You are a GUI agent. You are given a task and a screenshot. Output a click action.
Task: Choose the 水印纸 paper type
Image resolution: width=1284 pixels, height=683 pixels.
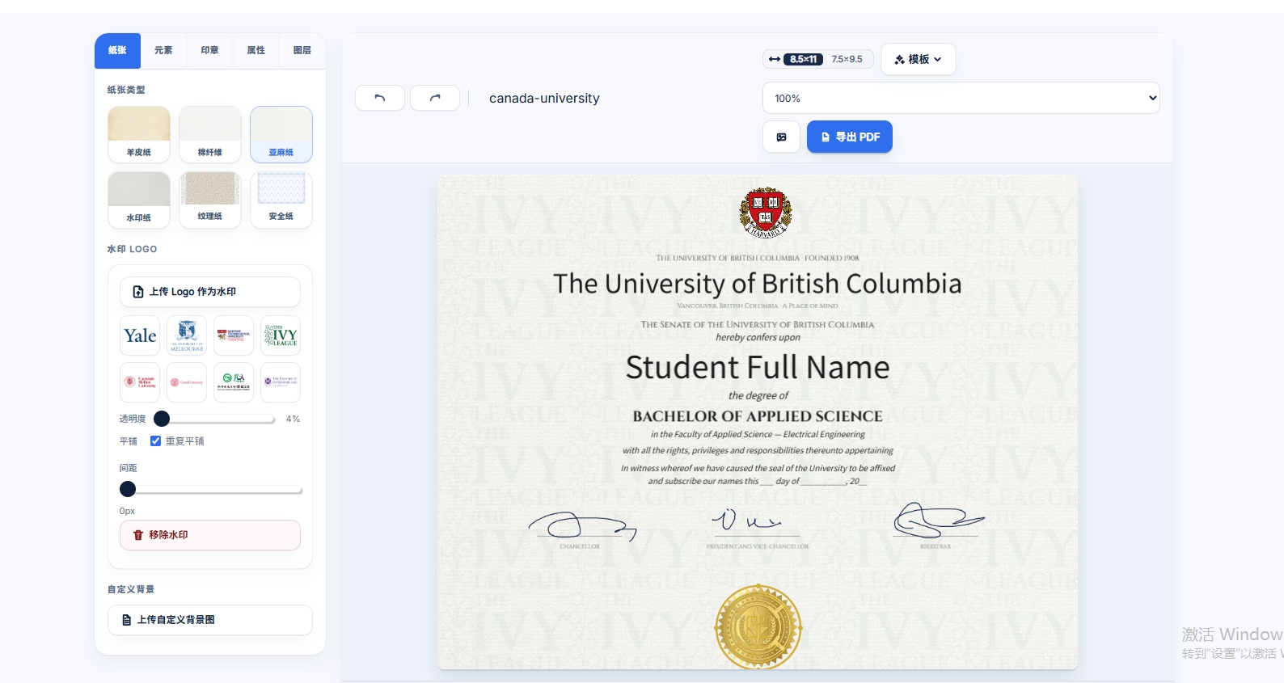139,200
